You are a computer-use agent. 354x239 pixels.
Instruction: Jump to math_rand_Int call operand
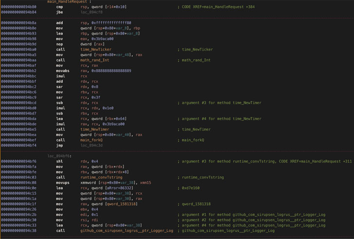click(x=94, y=60)
